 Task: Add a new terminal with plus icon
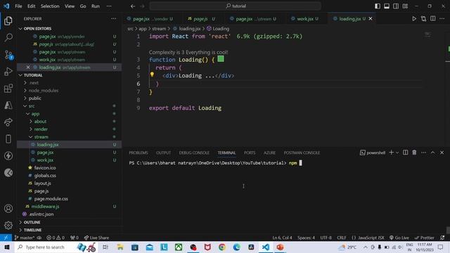coord(391,153)
